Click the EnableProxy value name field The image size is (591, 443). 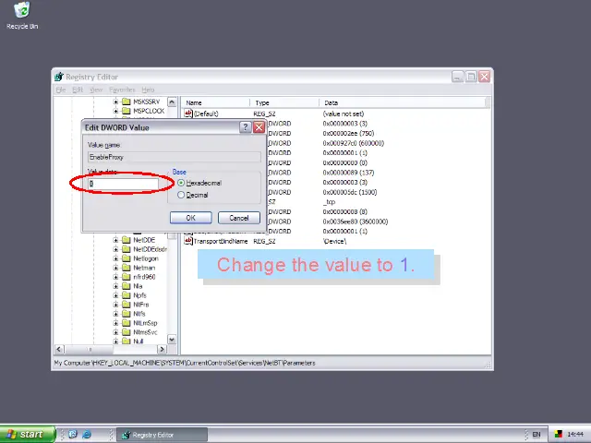[175, 157]
